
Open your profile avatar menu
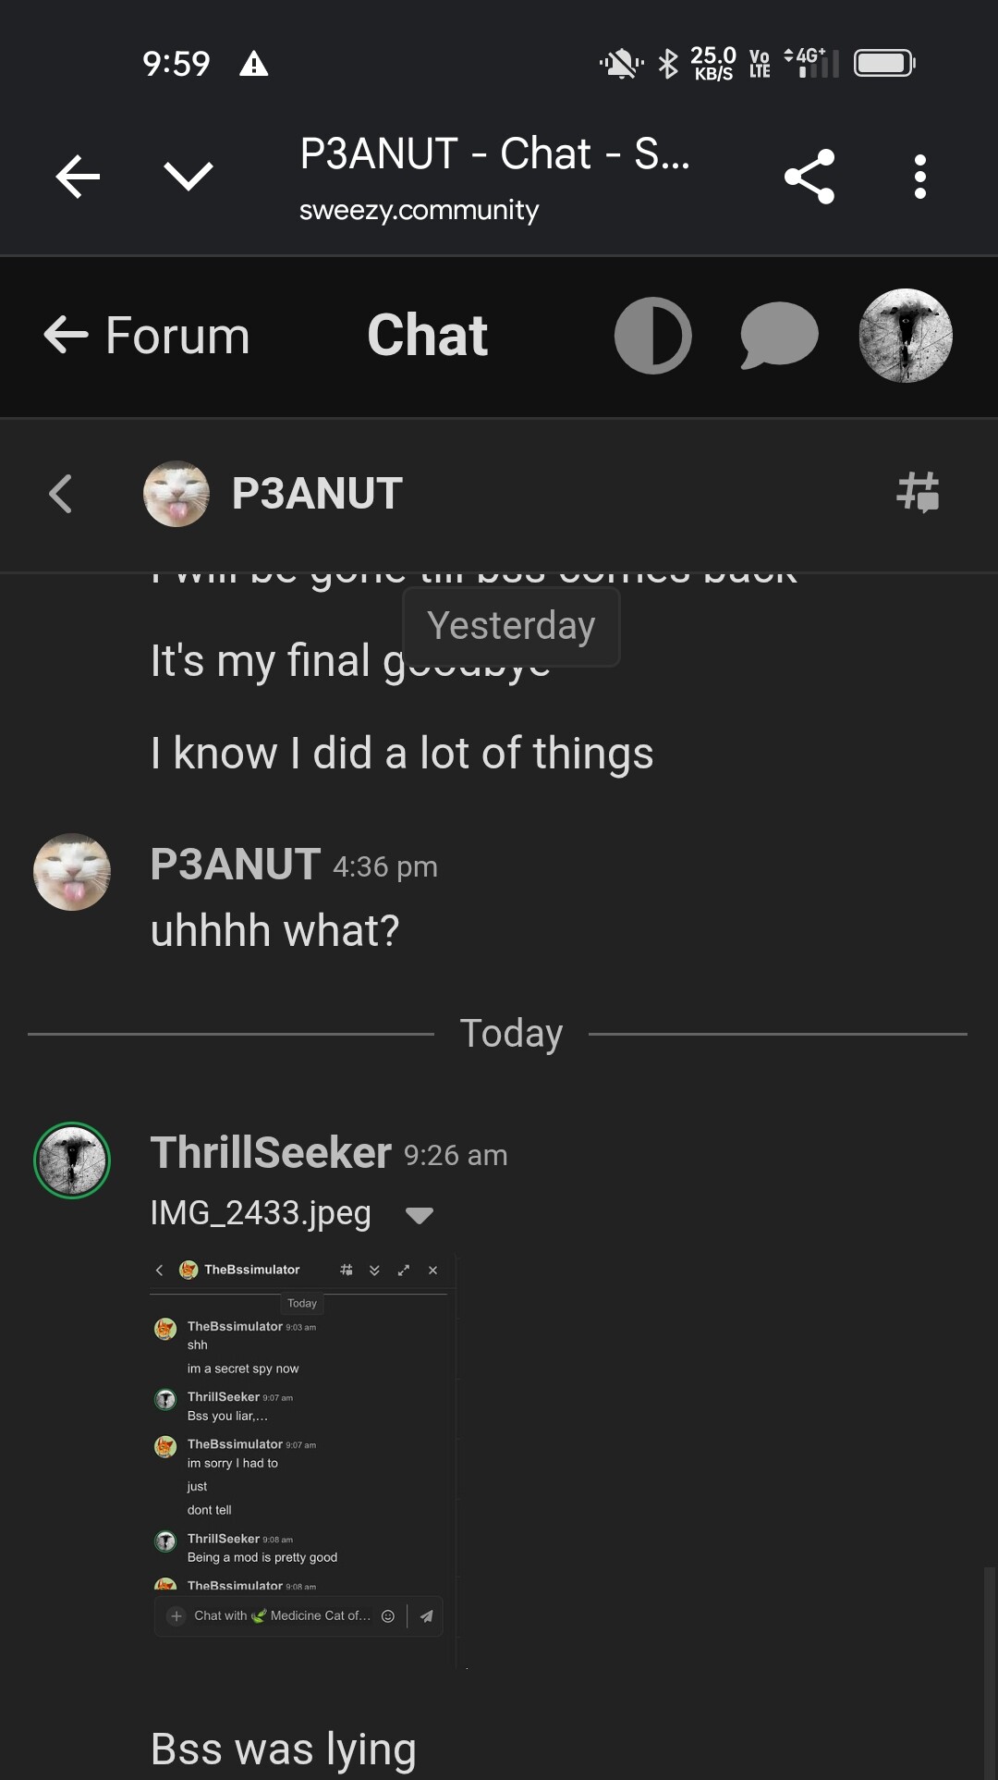pos(906,336)
